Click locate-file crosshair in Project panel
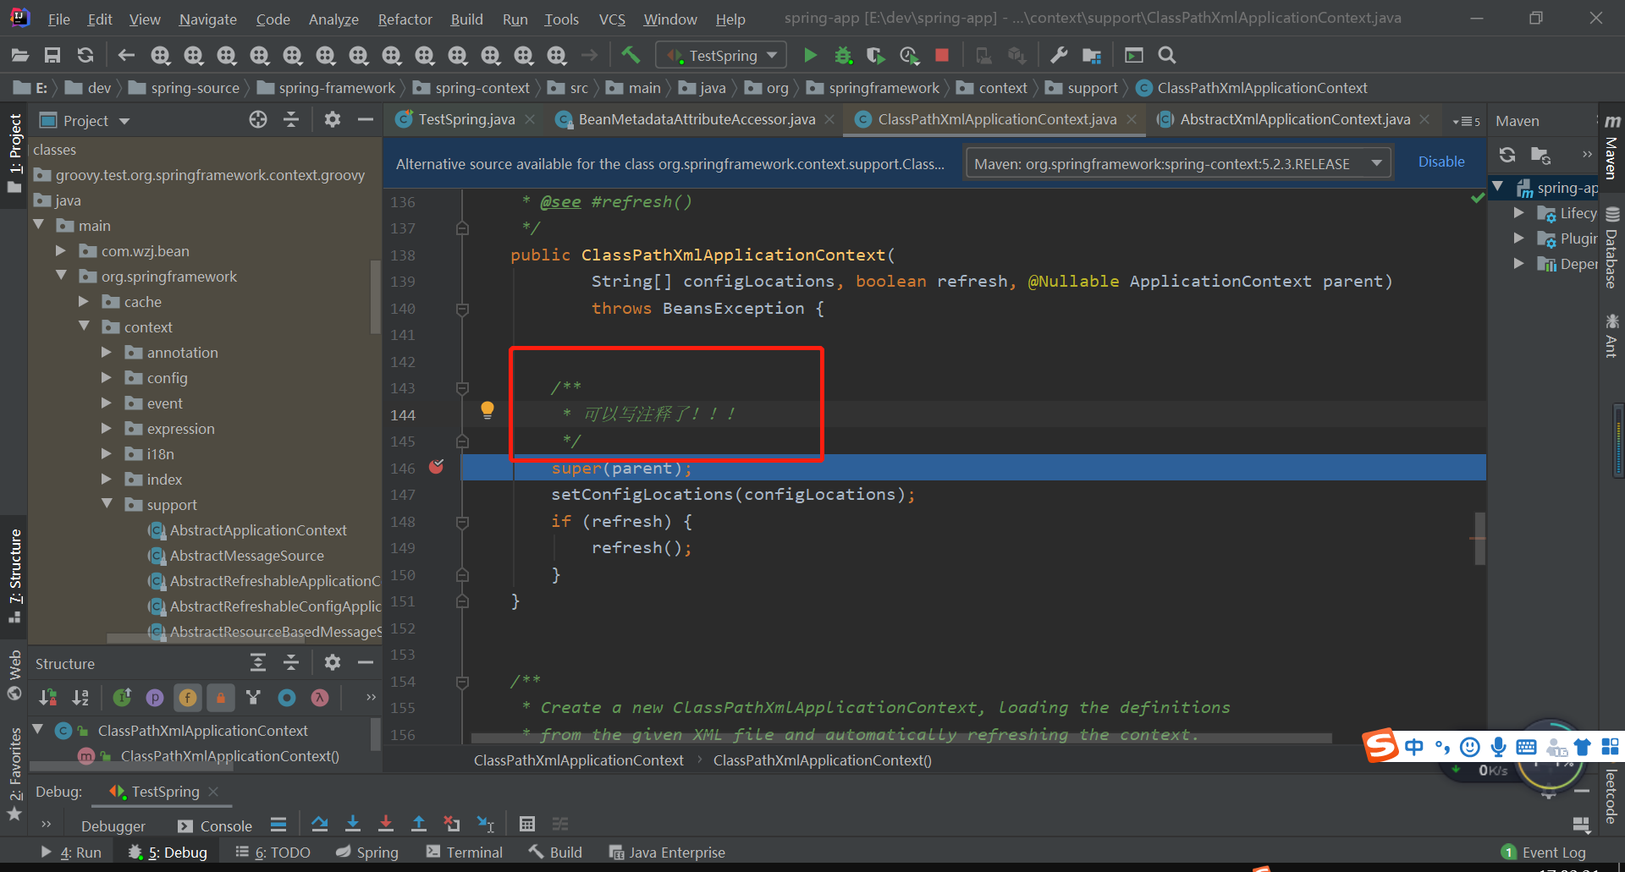This screenshot has width=1625, height=872. coord(258,120)
